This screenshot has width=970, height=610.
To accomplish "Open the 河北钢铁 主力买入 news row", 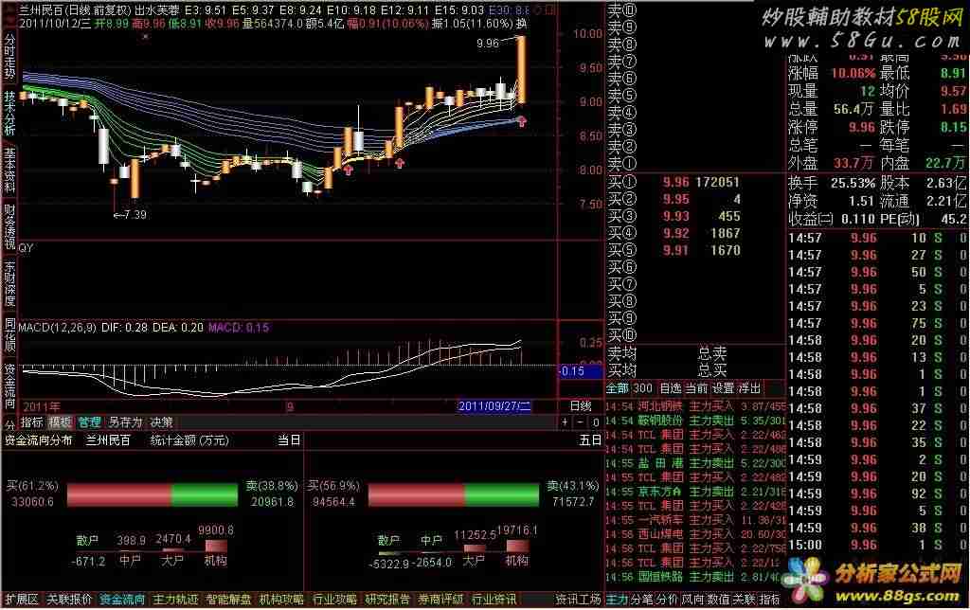I will tap(695, 406).
